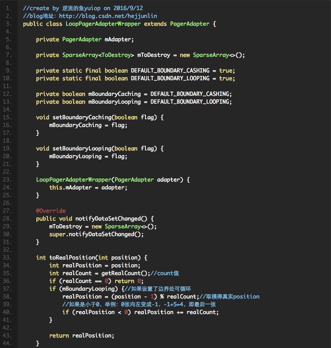Screen dimensions: 331x348
Task: Click 'true;' value on line 9
Action: tap(227, 71)
